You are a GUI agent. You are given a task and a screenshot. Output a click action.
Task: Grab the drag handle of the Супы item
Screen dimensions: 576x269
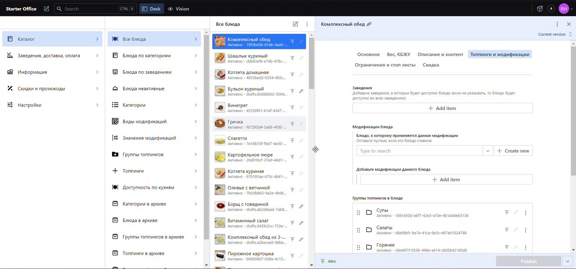coord(358,213)
